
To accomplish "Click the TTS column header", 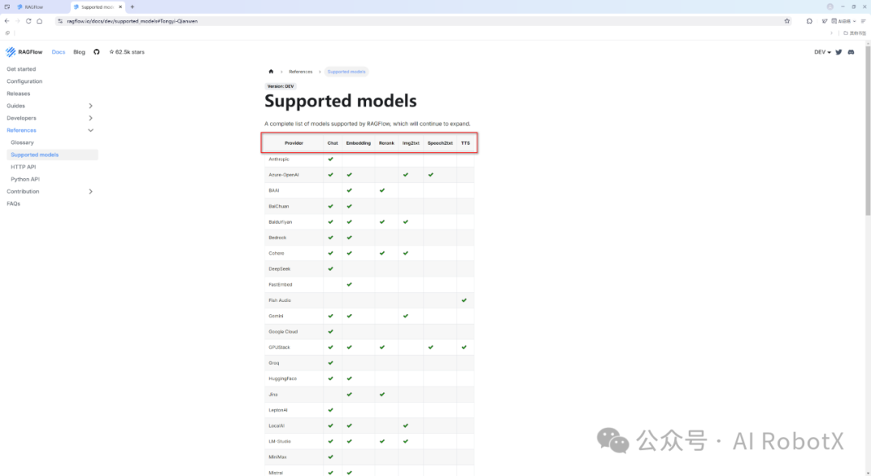I will (465, 143).
